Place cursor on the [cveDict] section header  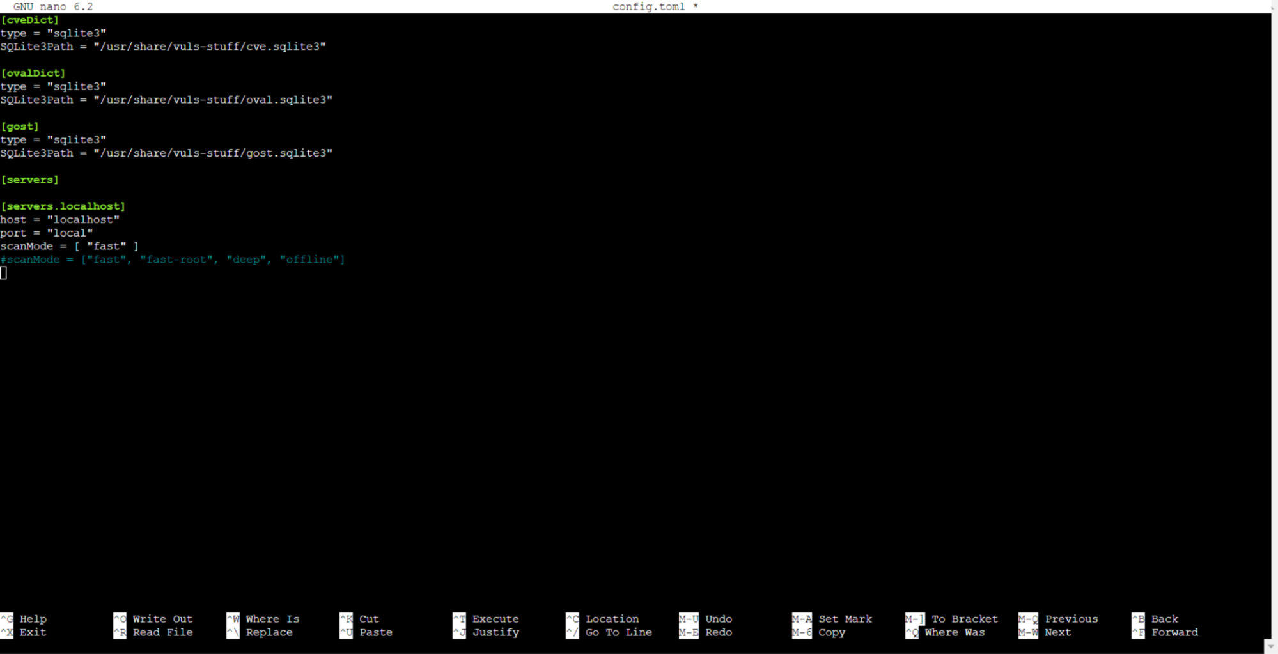(x=30, y=20)
